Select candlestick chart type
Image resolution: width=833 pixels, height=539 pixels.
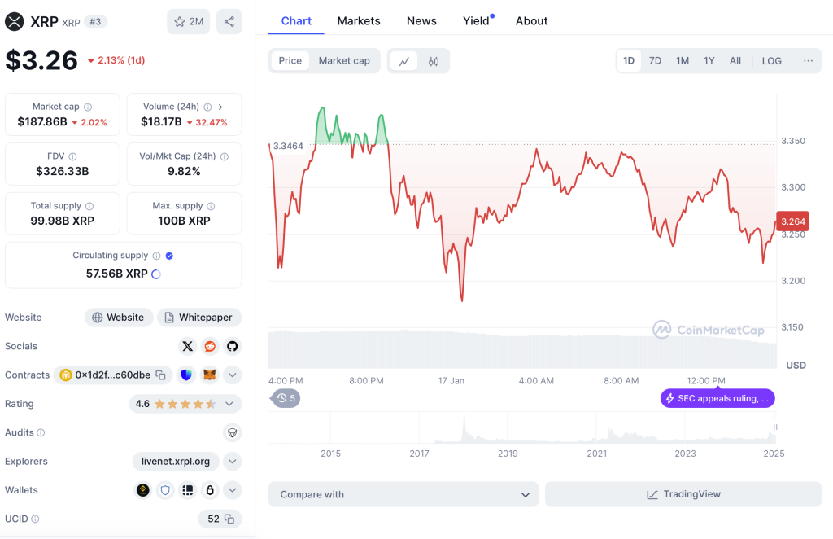pyautogui.click(x=434, y=61)
